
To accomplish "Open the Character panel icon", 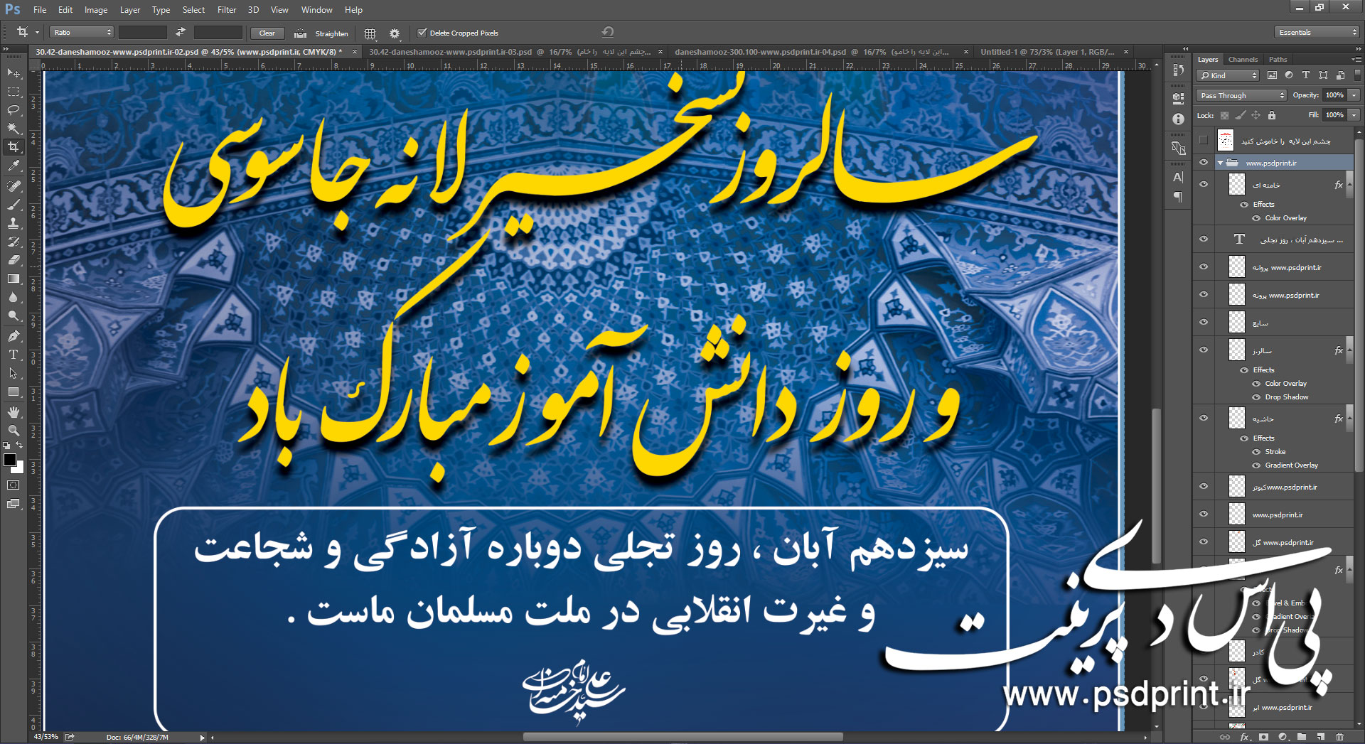I will click(x=1178, y=178).
